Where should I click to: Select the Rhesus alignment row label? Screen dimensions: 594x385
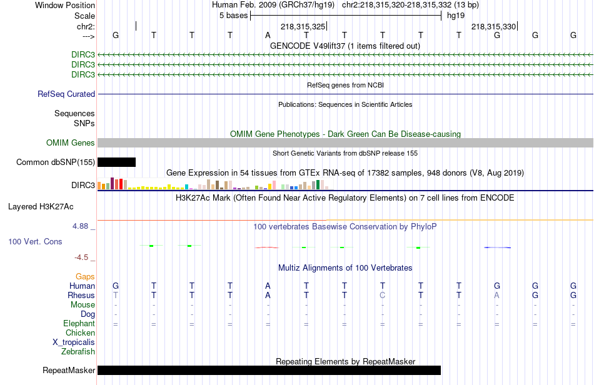[x=81, y=295]
